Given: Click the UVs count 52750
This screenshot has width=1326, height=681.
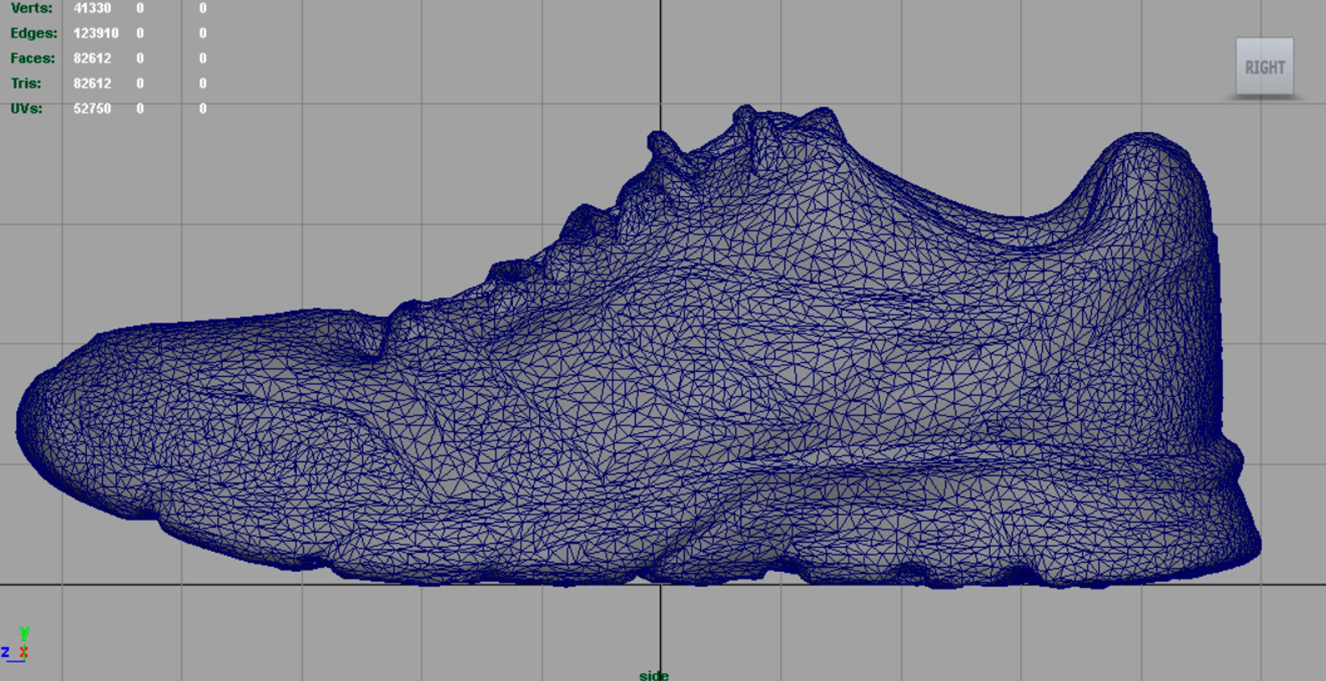Looking at the screenshot, I should click(x=92, y=108).
